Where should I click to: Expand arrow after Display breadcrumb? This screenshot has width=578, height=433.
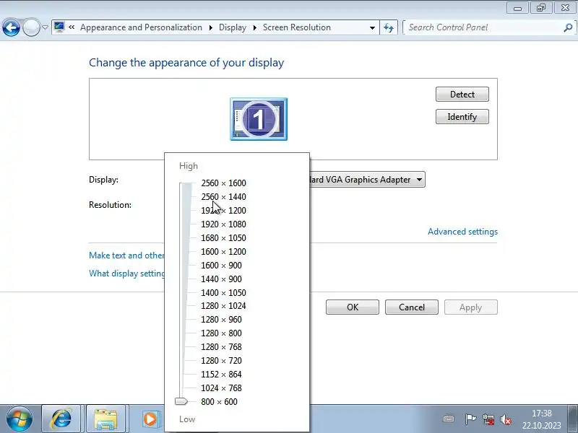[255, 27]
